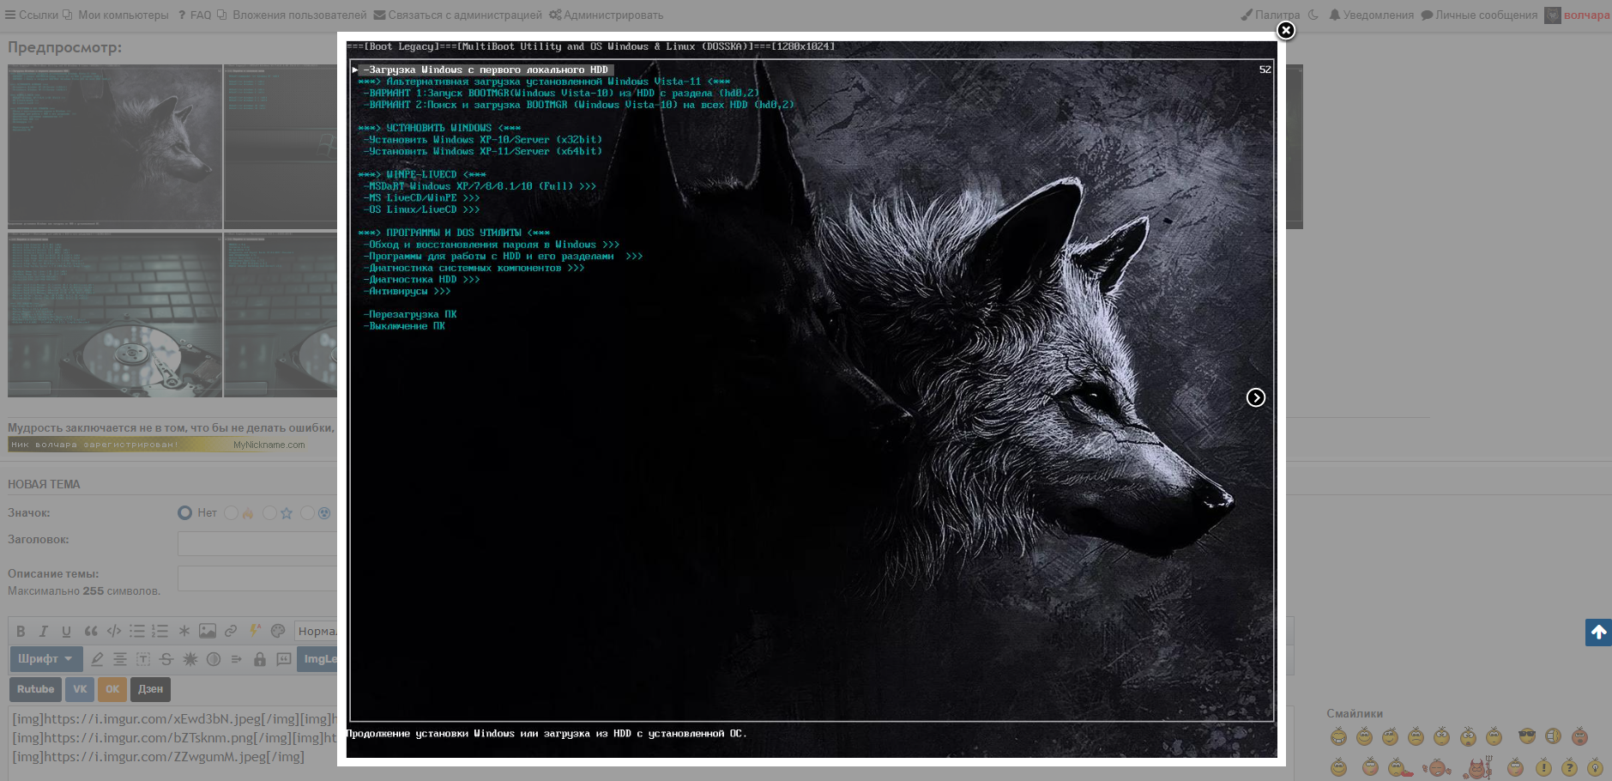Apply Italic formatting in editor toolbar

point(43,631)
